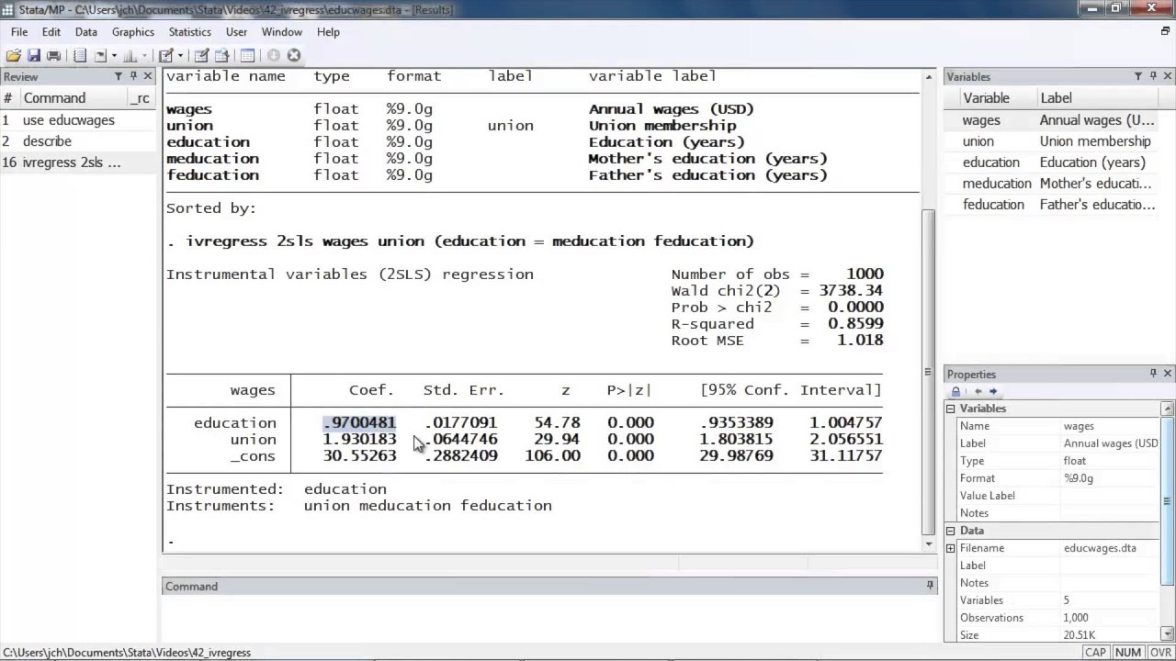Click the working directory path in status bar
This screenshot has width=1176, height=661.
(x=127, y=653)
